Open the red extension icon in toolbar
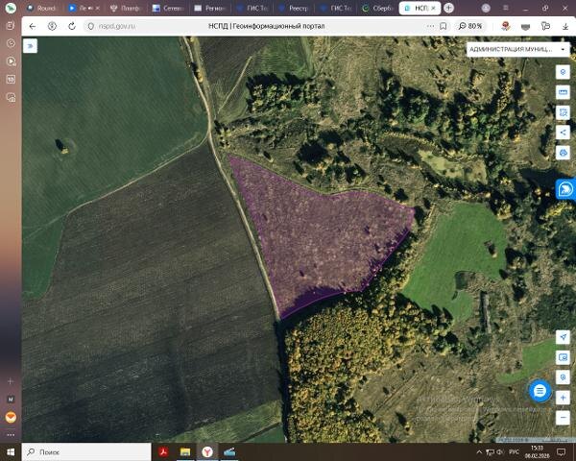This screenshot has width=576, height=461. point(506,26)
